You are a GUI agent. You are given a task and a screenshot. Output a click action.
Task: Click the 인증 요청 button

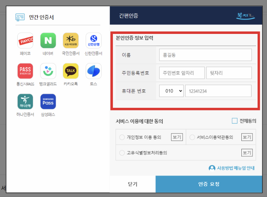(209, 184)
